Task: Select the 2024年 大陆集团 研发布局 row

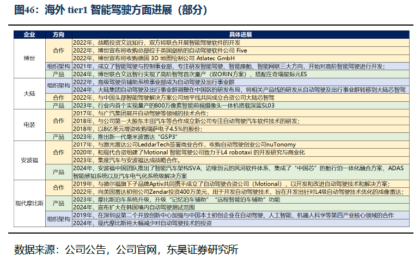Action: pyautogui.click(x=241, y=90)
